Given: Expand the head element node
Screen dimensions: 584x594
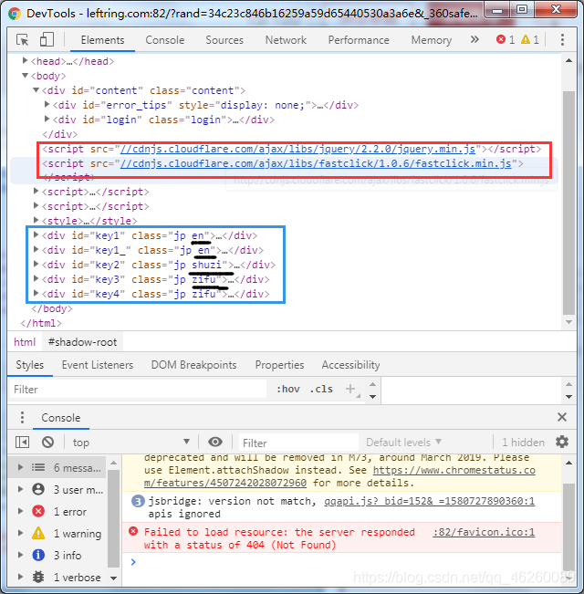Looking at the screenshot, I should click(x=25, y=60).
